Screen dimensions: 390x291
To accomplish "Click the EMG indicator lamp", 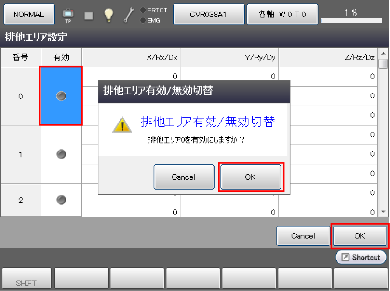I will [x=143, y=20].
